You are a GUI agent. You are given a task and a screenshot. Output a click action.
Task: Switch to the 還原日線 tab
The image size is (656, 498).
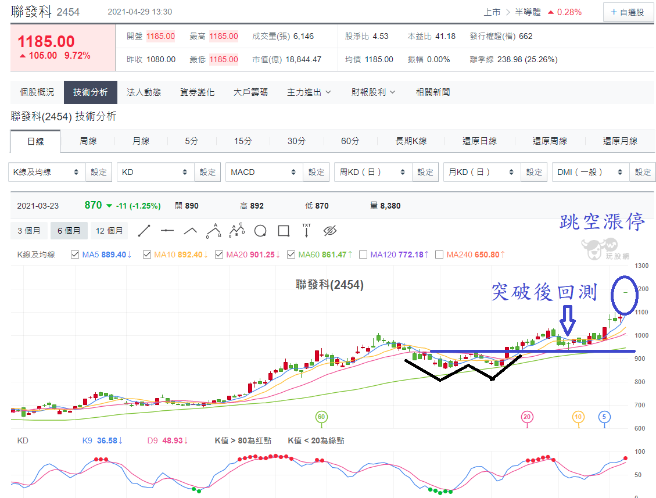[x=480, y=141]
